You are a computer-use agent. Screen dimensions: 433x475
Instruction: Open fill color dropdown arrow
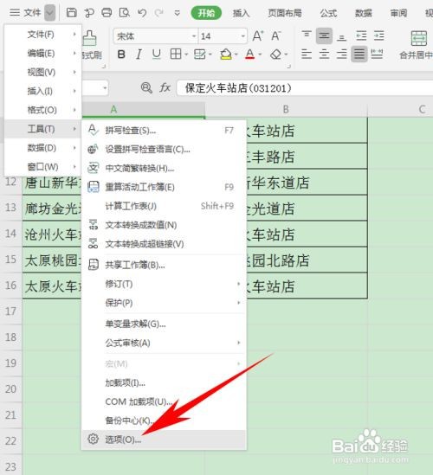point(236,55)
